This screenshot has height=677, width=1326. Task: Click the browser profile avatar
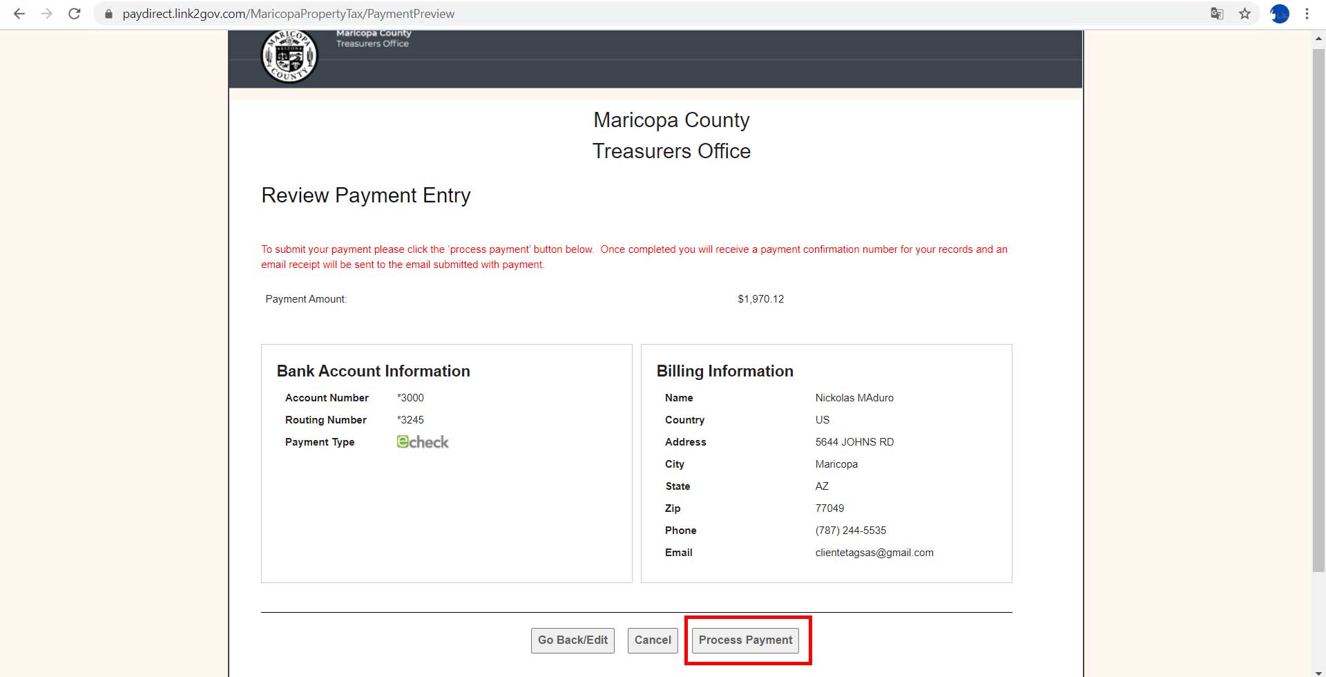coord(1280,13)
